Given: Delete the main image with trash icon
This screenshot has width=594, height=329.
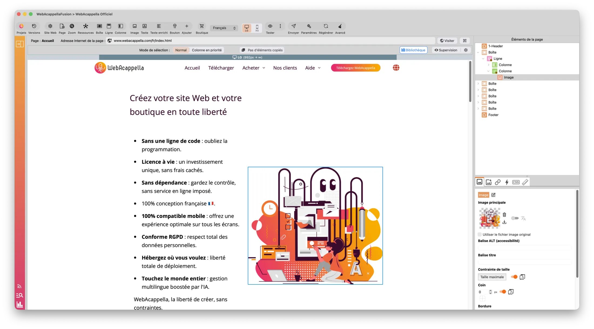Looking at the screenshot, I should [x=504, y=215].
